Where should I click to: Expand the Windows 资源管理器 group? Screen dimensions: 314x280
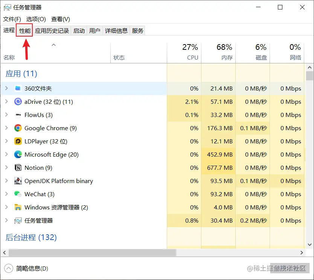pyautogui.click(x=6, y=207)
